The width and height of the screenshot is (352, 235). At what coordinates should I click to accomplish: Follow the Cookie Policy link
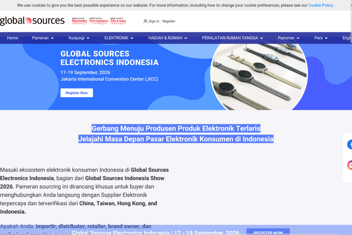(320, 6)
